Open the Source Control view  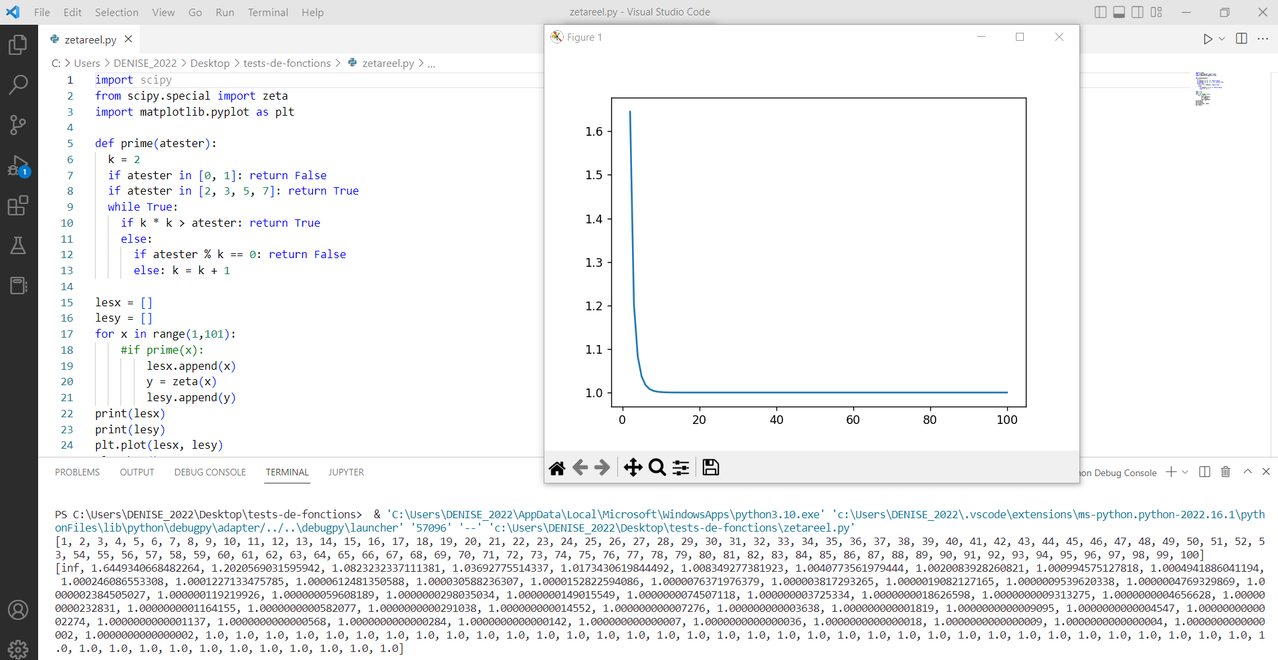[x=18, y=124]
